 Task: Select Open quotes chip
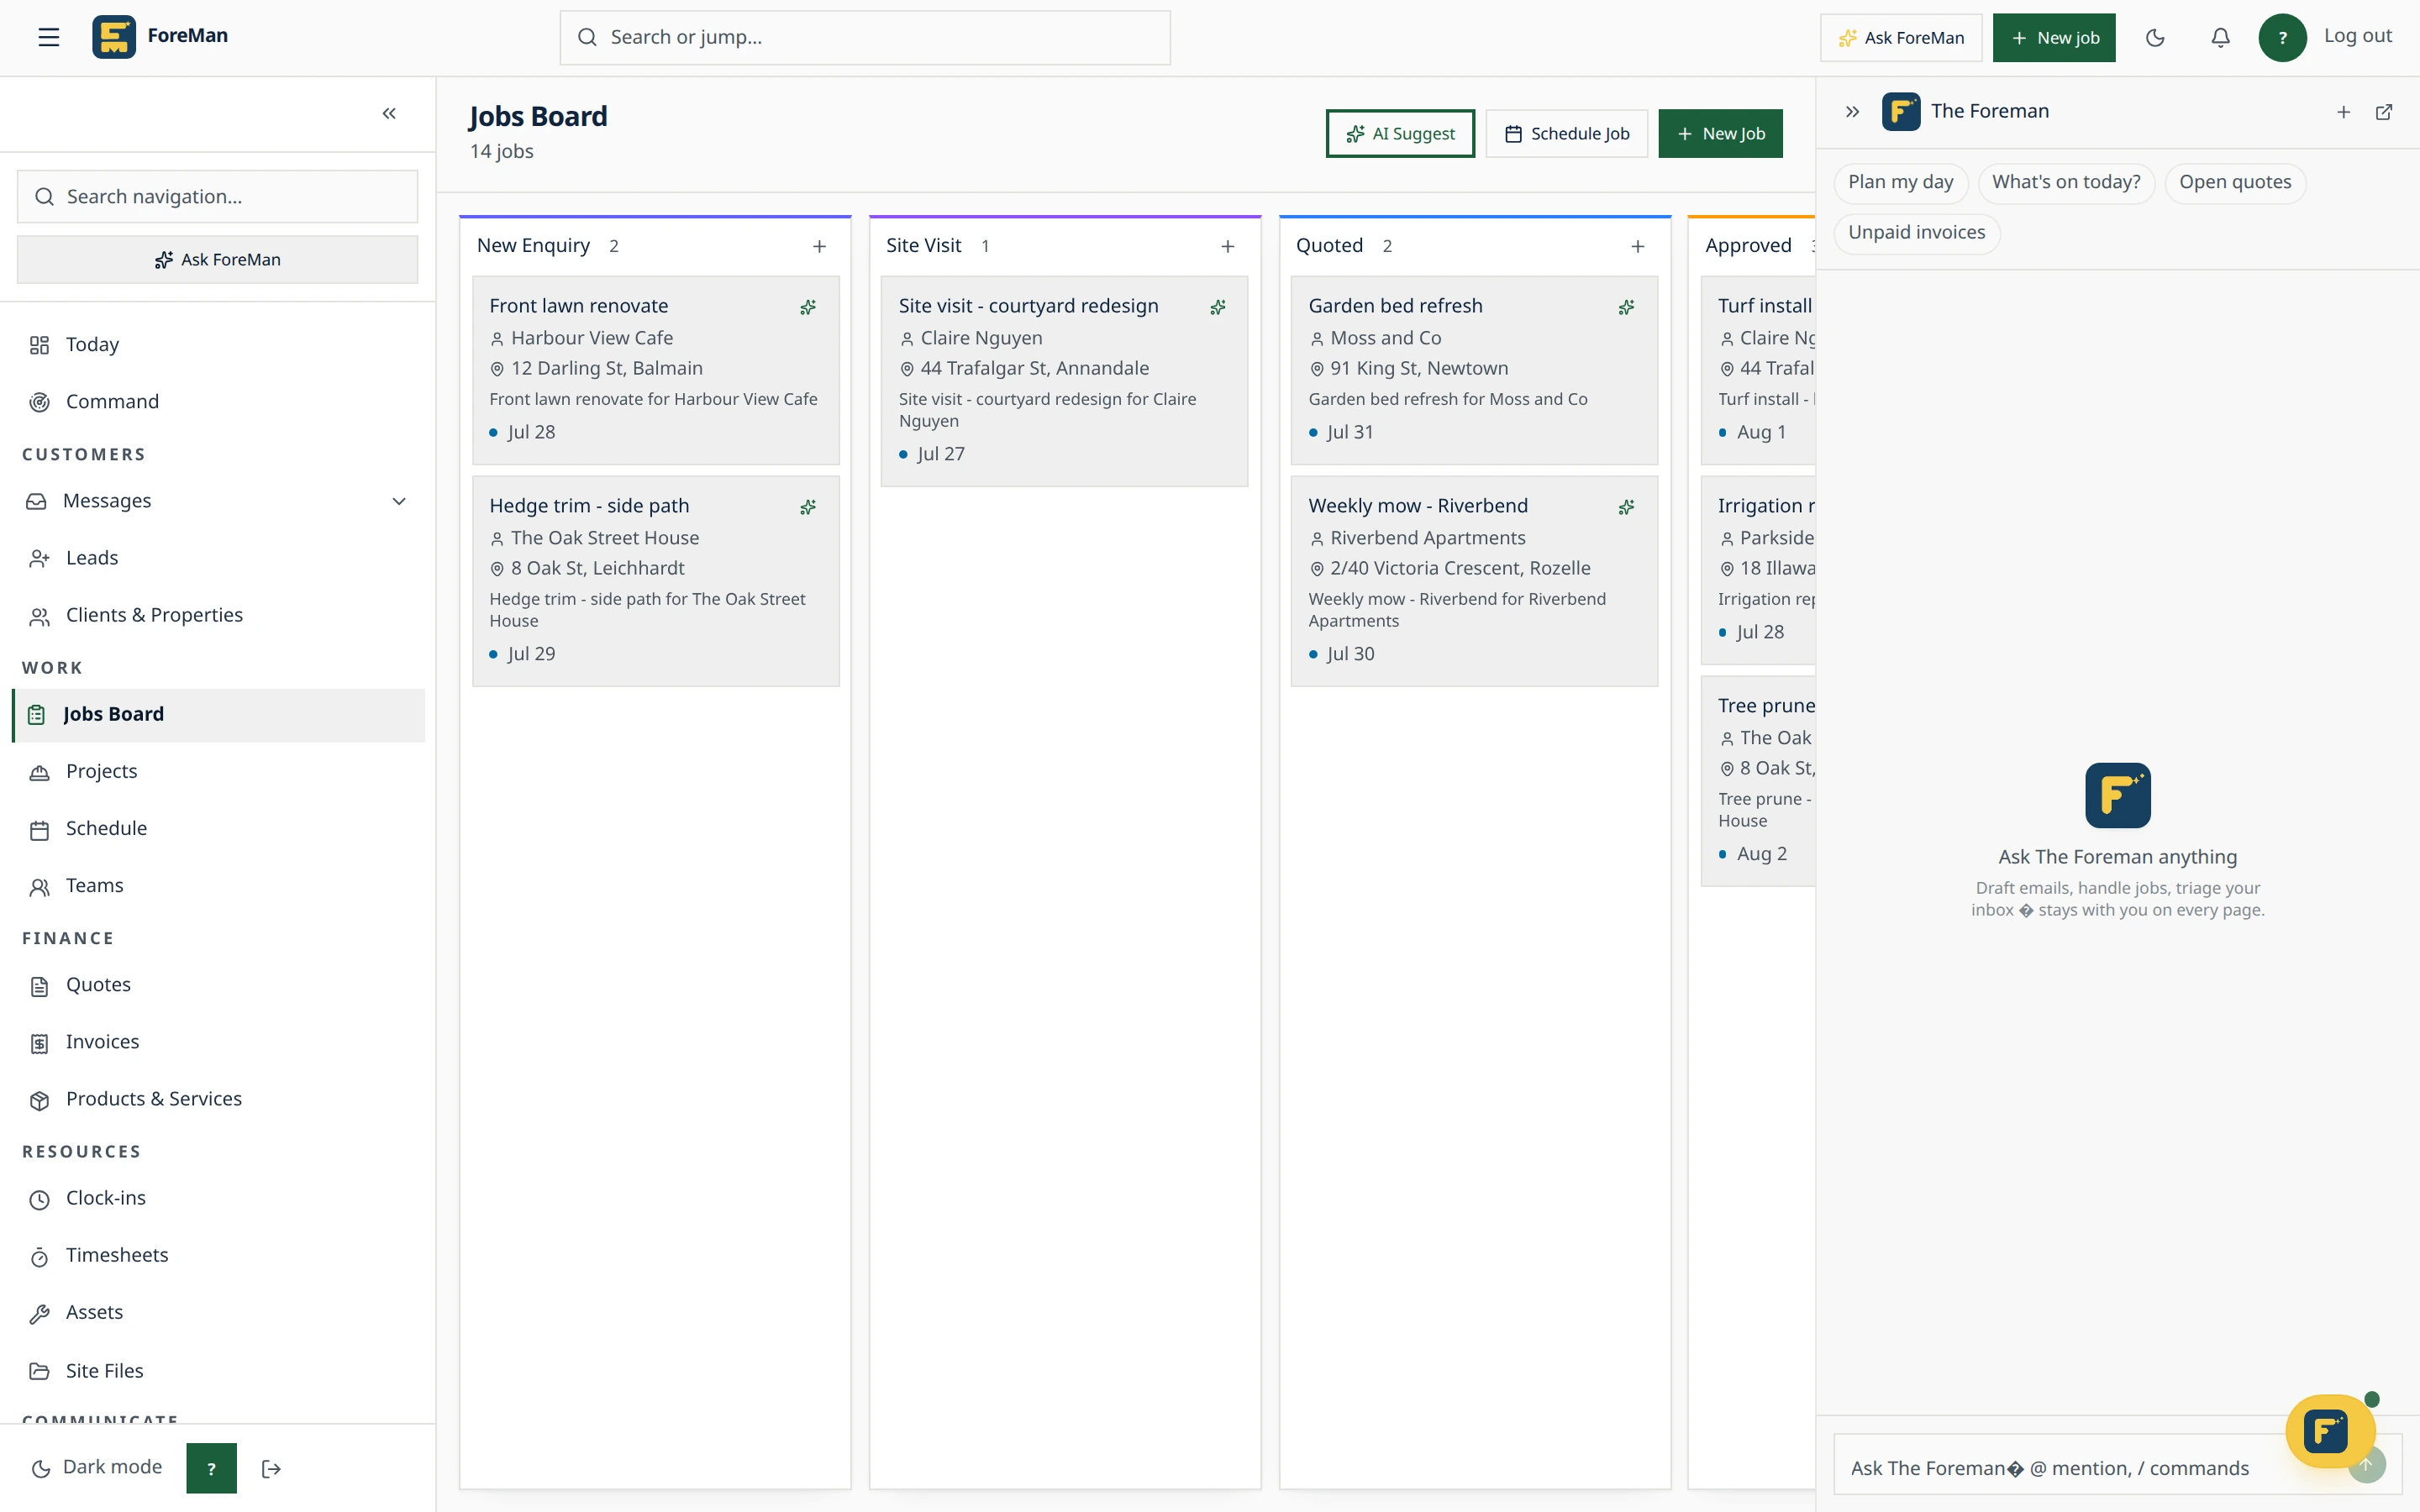point(2235,183)
